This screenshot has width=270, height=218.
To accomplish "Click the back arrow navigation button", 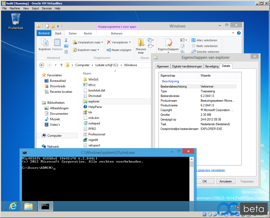I will [42, 65].
